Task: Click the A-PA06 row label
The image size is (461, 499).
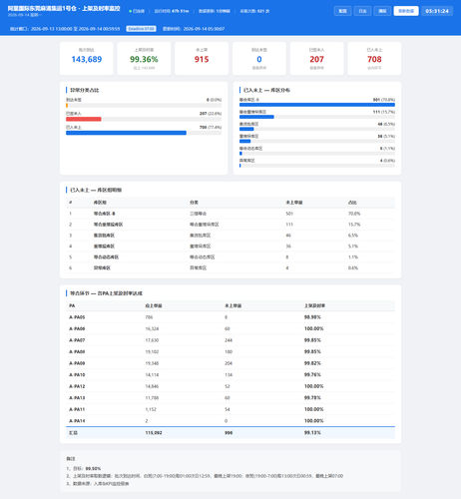Action: click(77, 328)
